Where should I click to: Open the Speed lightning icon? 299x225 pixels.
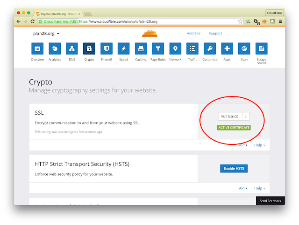(123, 49)
